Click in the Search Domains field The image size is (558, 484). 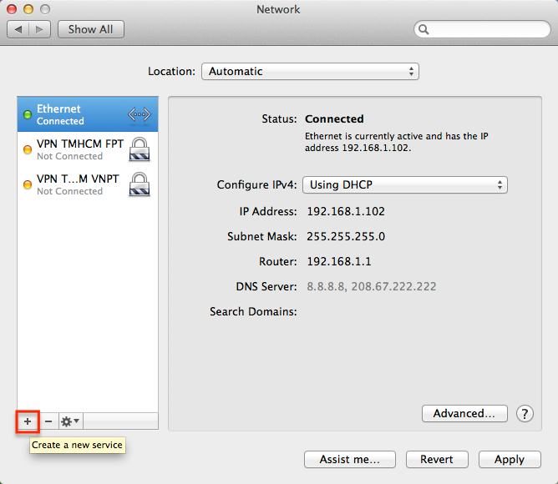(401, 312)
